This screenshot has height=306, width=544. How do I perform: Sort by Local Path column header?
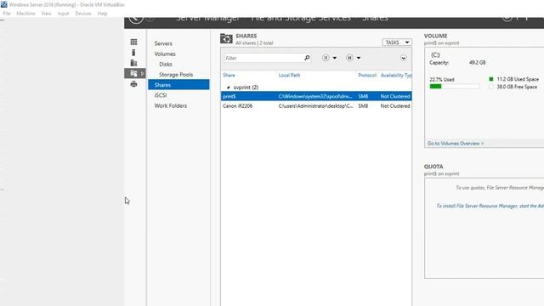(289, 75)
